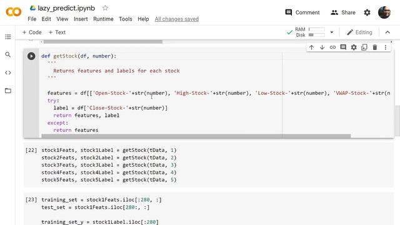
Task: Add a comment to this cell
Action: click(x=343, y=47)
